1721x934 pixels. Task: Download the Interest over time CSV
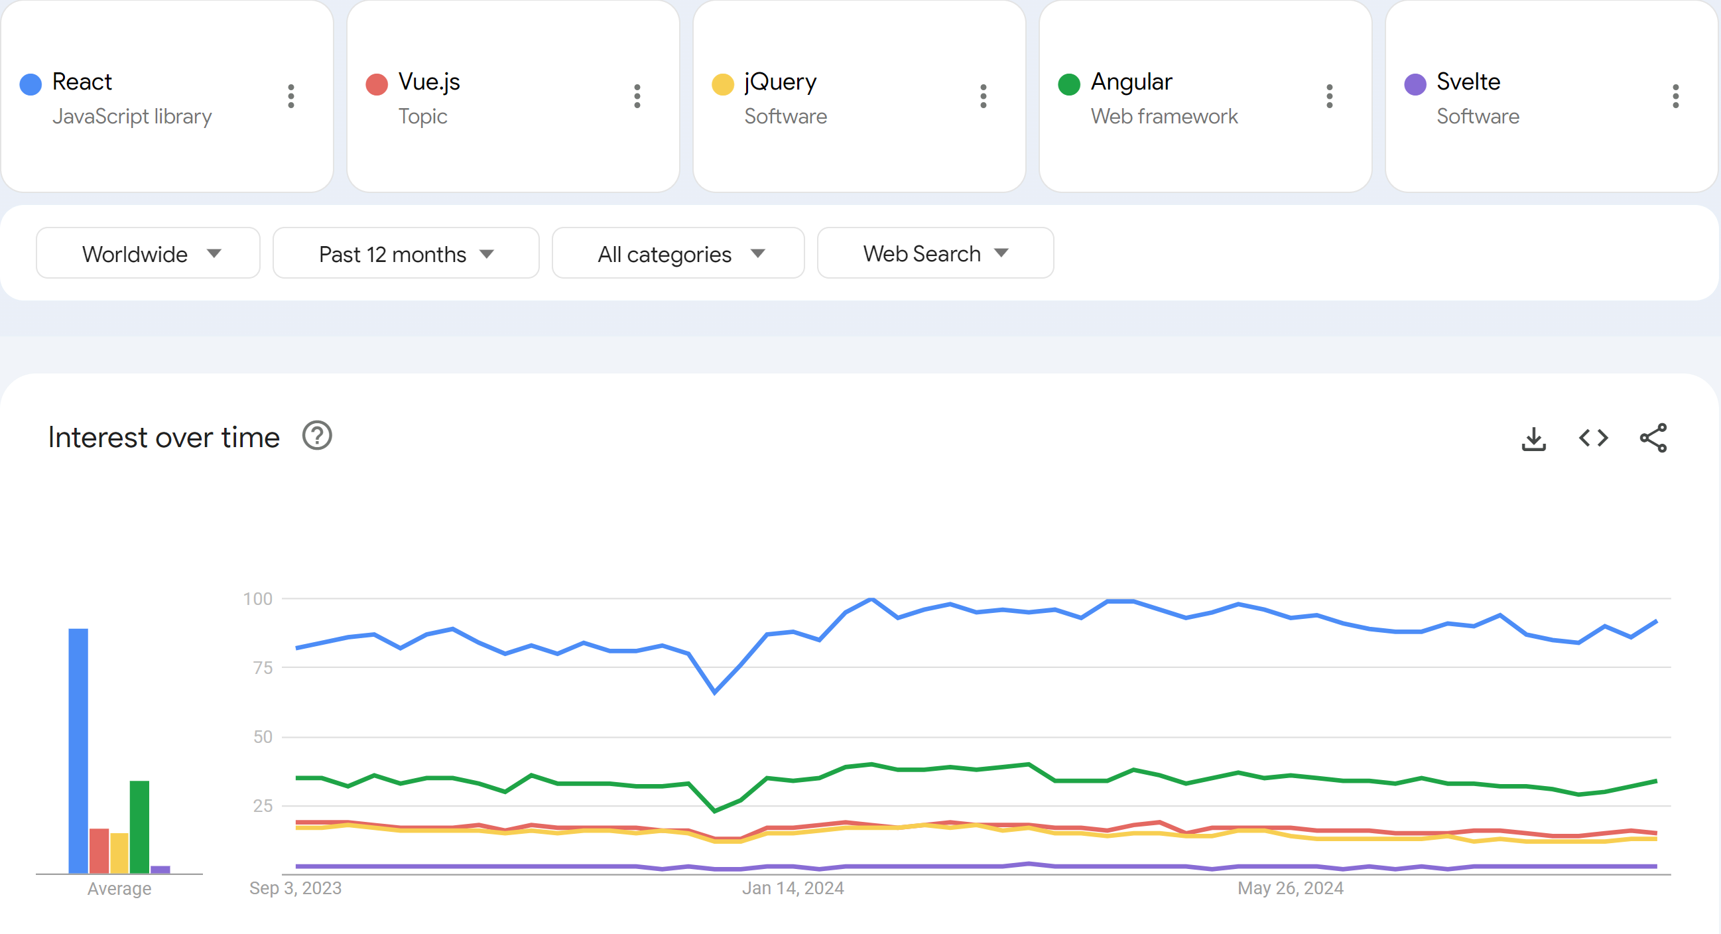coord(1533,438)
